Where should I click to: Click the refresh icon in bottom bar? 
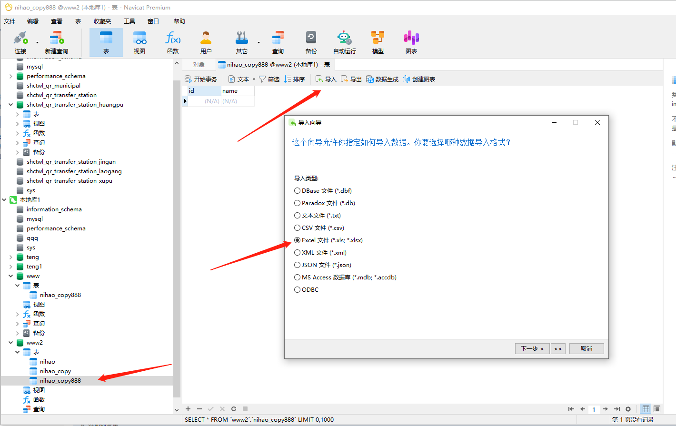tap(234, 409)
